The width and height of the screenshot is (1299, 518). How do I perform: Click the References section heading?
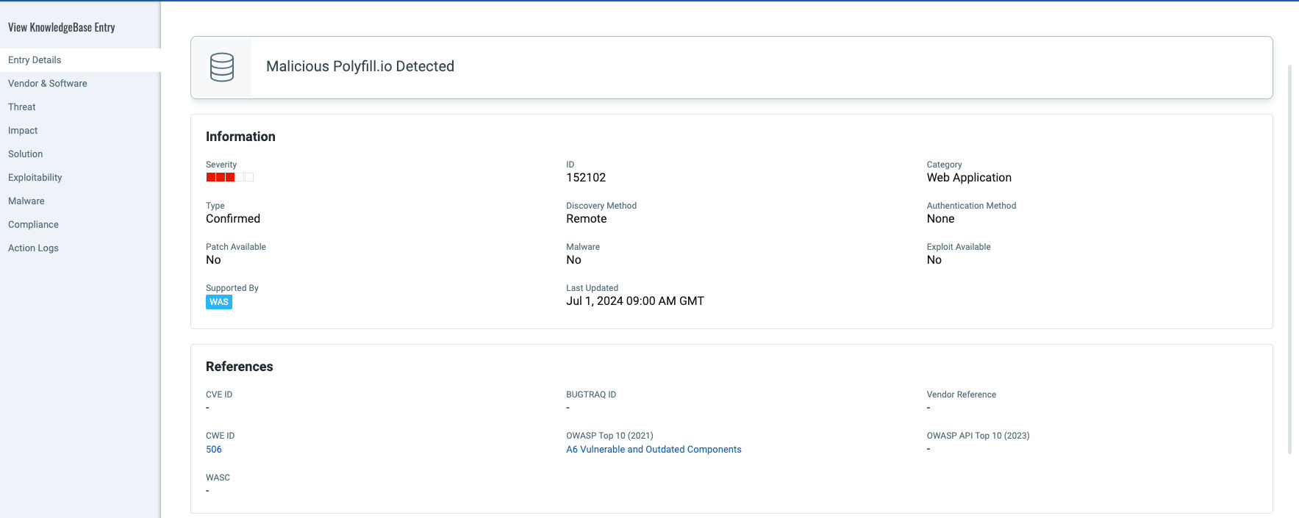tap(240, 367)
